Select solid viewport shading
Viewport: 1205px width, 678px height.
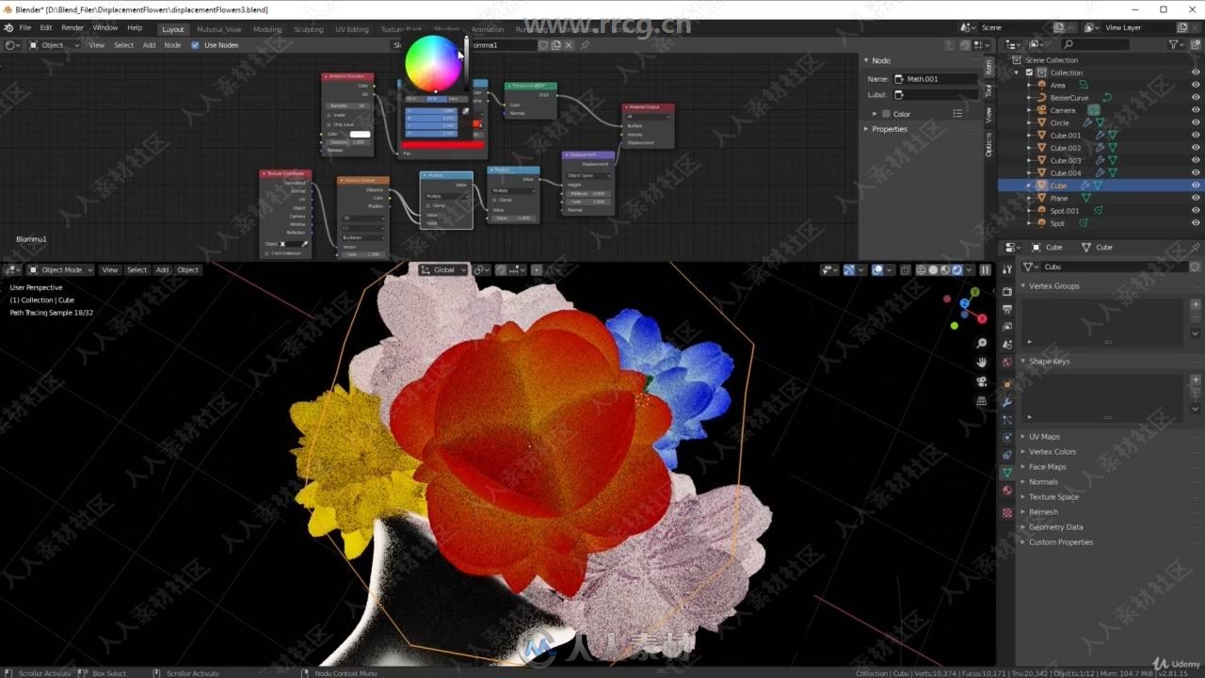(x=933, y=270)
